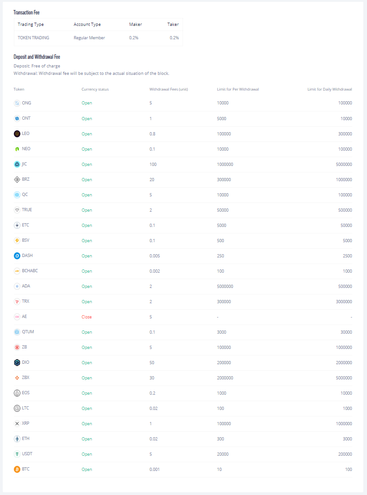Image resolution: width=367 pixels, height=495 pixels.
Task: Click the Open status for ONG
Action: (86, 103)
